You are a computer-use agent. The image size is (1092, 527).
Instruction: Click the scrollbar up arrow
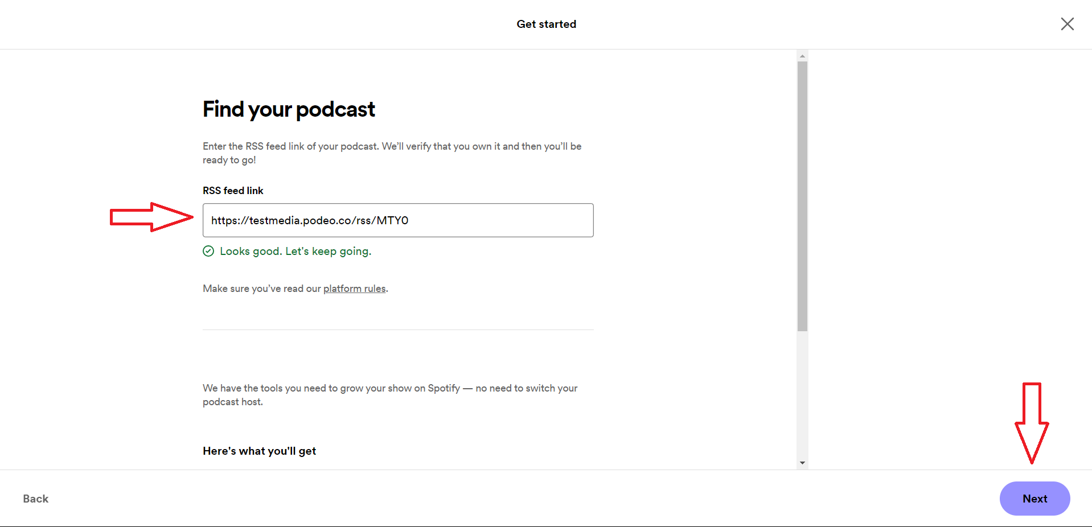pos(802,56)
